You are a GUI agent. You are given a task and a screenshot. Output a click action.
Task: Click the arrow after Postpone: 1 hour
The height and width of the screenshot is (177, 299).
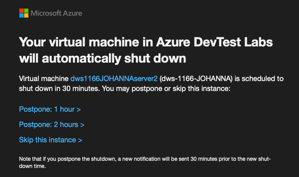point(78,109)
